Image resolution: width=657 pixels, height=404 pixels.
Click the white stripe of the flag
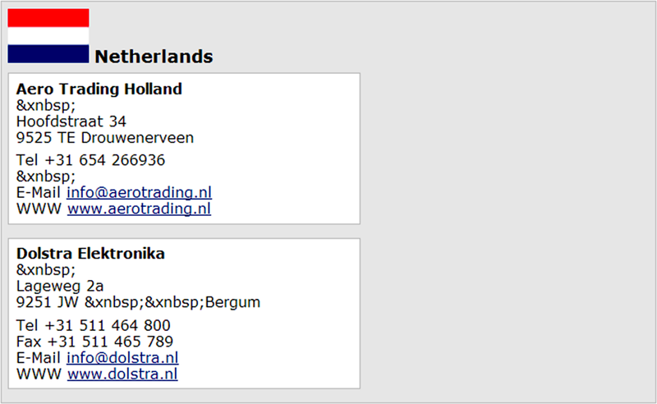48,36
